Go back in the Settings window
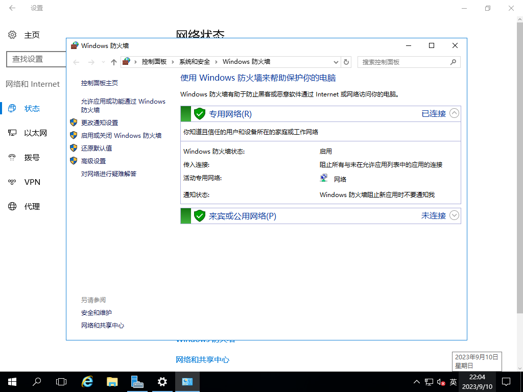Image resolution: width=523 pixels, height=392 pixels. point(12,8)
